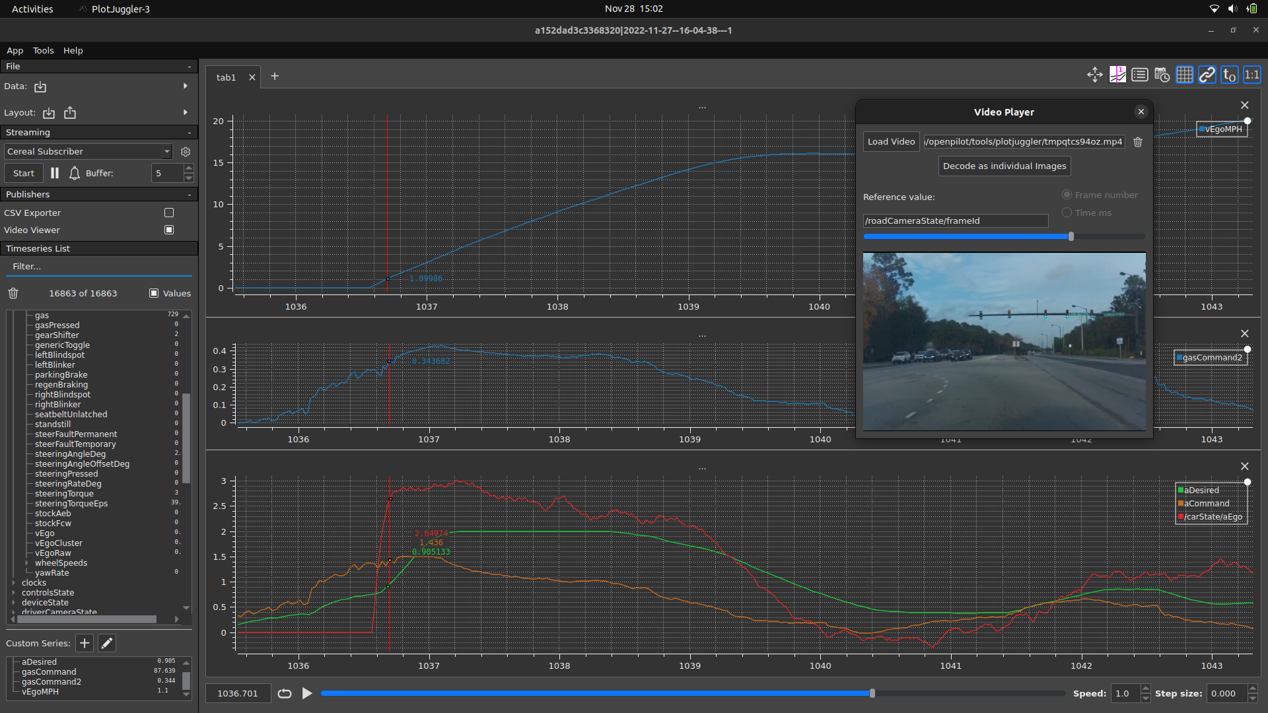Click the playback time field showing 1036.701
1268x713 pixels.
237,693
